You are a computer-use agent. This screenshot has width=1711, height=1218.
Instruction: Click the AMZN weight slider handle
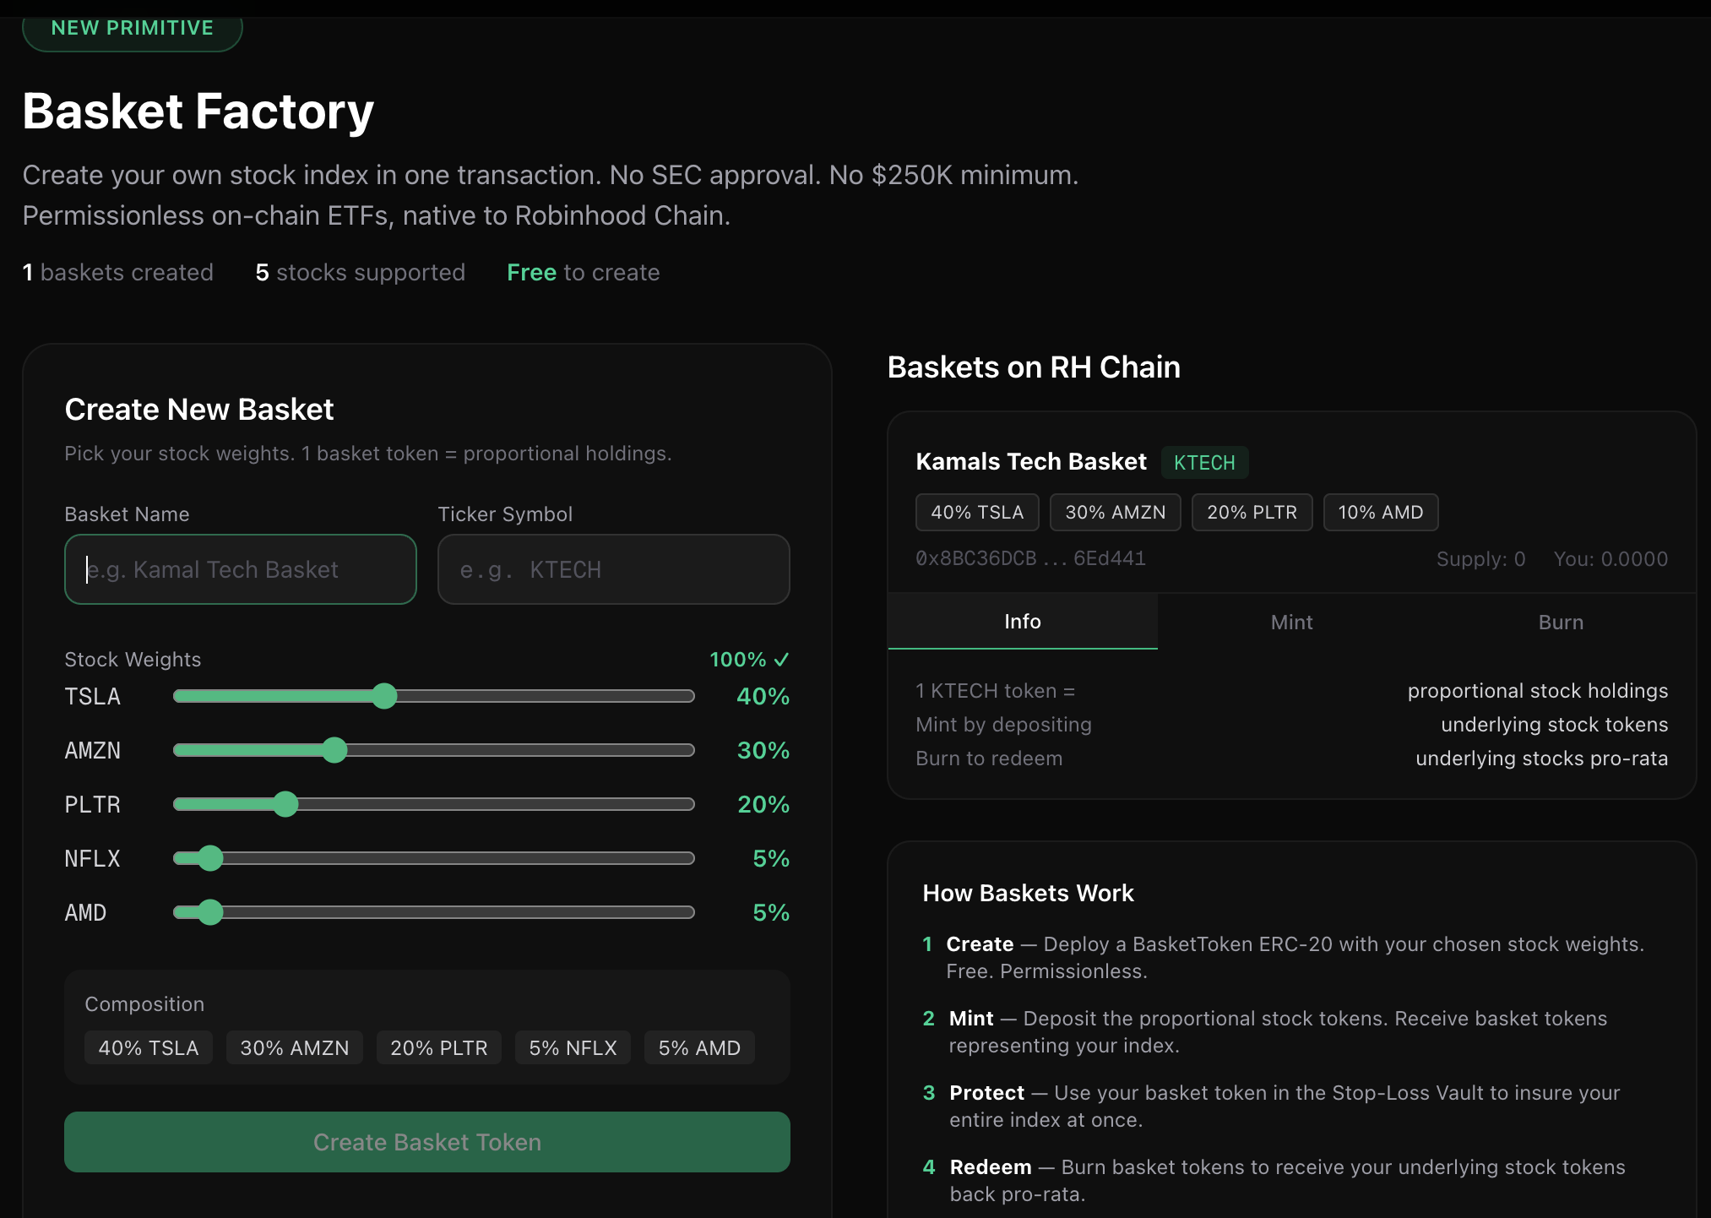tap(334, 750)
